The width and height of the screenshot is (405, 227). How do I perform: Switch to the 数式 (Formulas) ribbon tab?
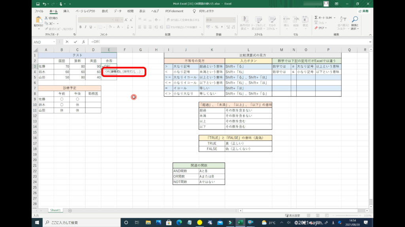[105, 11]
